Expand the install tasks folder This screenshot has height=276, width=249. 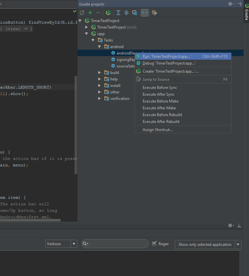pos(100,86)
